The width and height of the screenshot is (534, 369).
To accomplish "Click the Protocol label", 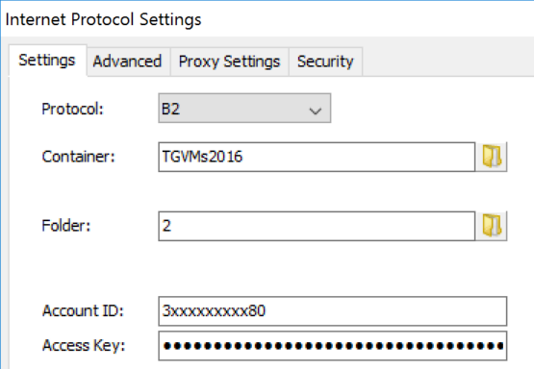I will 72,109.
